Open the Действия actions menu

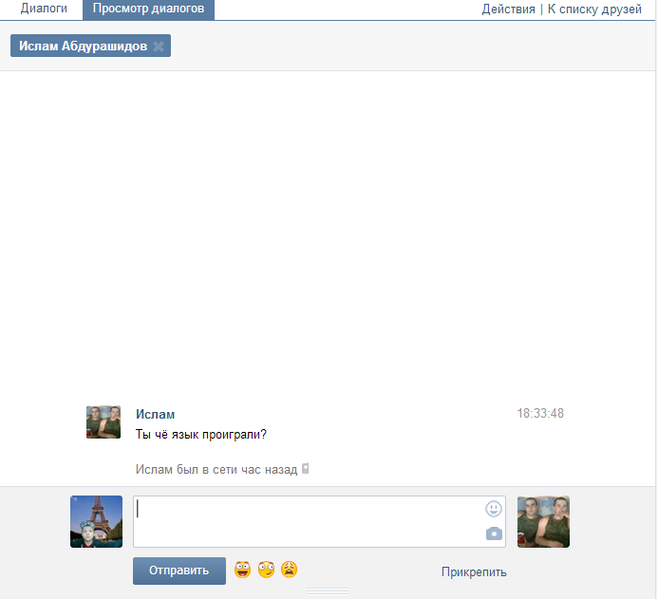tap(509, 9)
